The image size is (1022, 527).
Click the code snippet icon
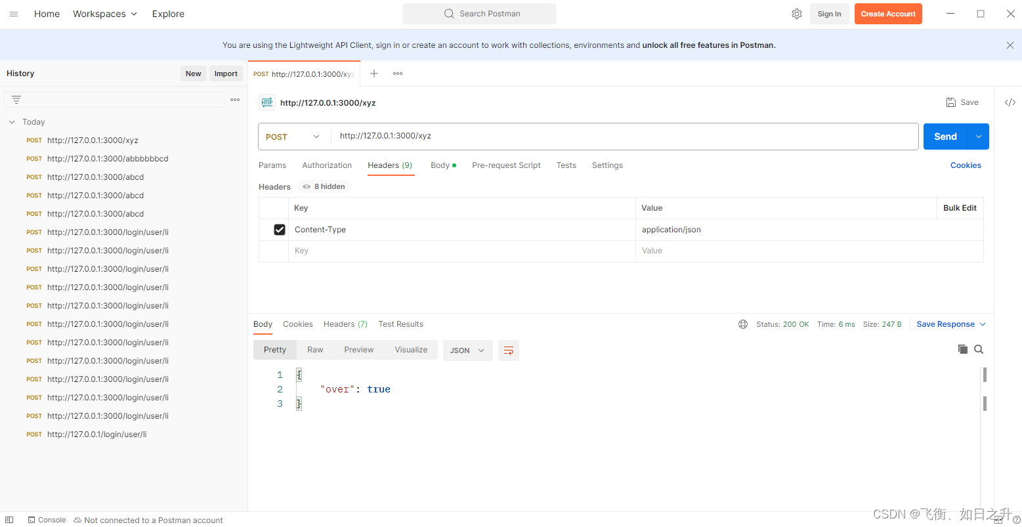(x=1010, y=102)
